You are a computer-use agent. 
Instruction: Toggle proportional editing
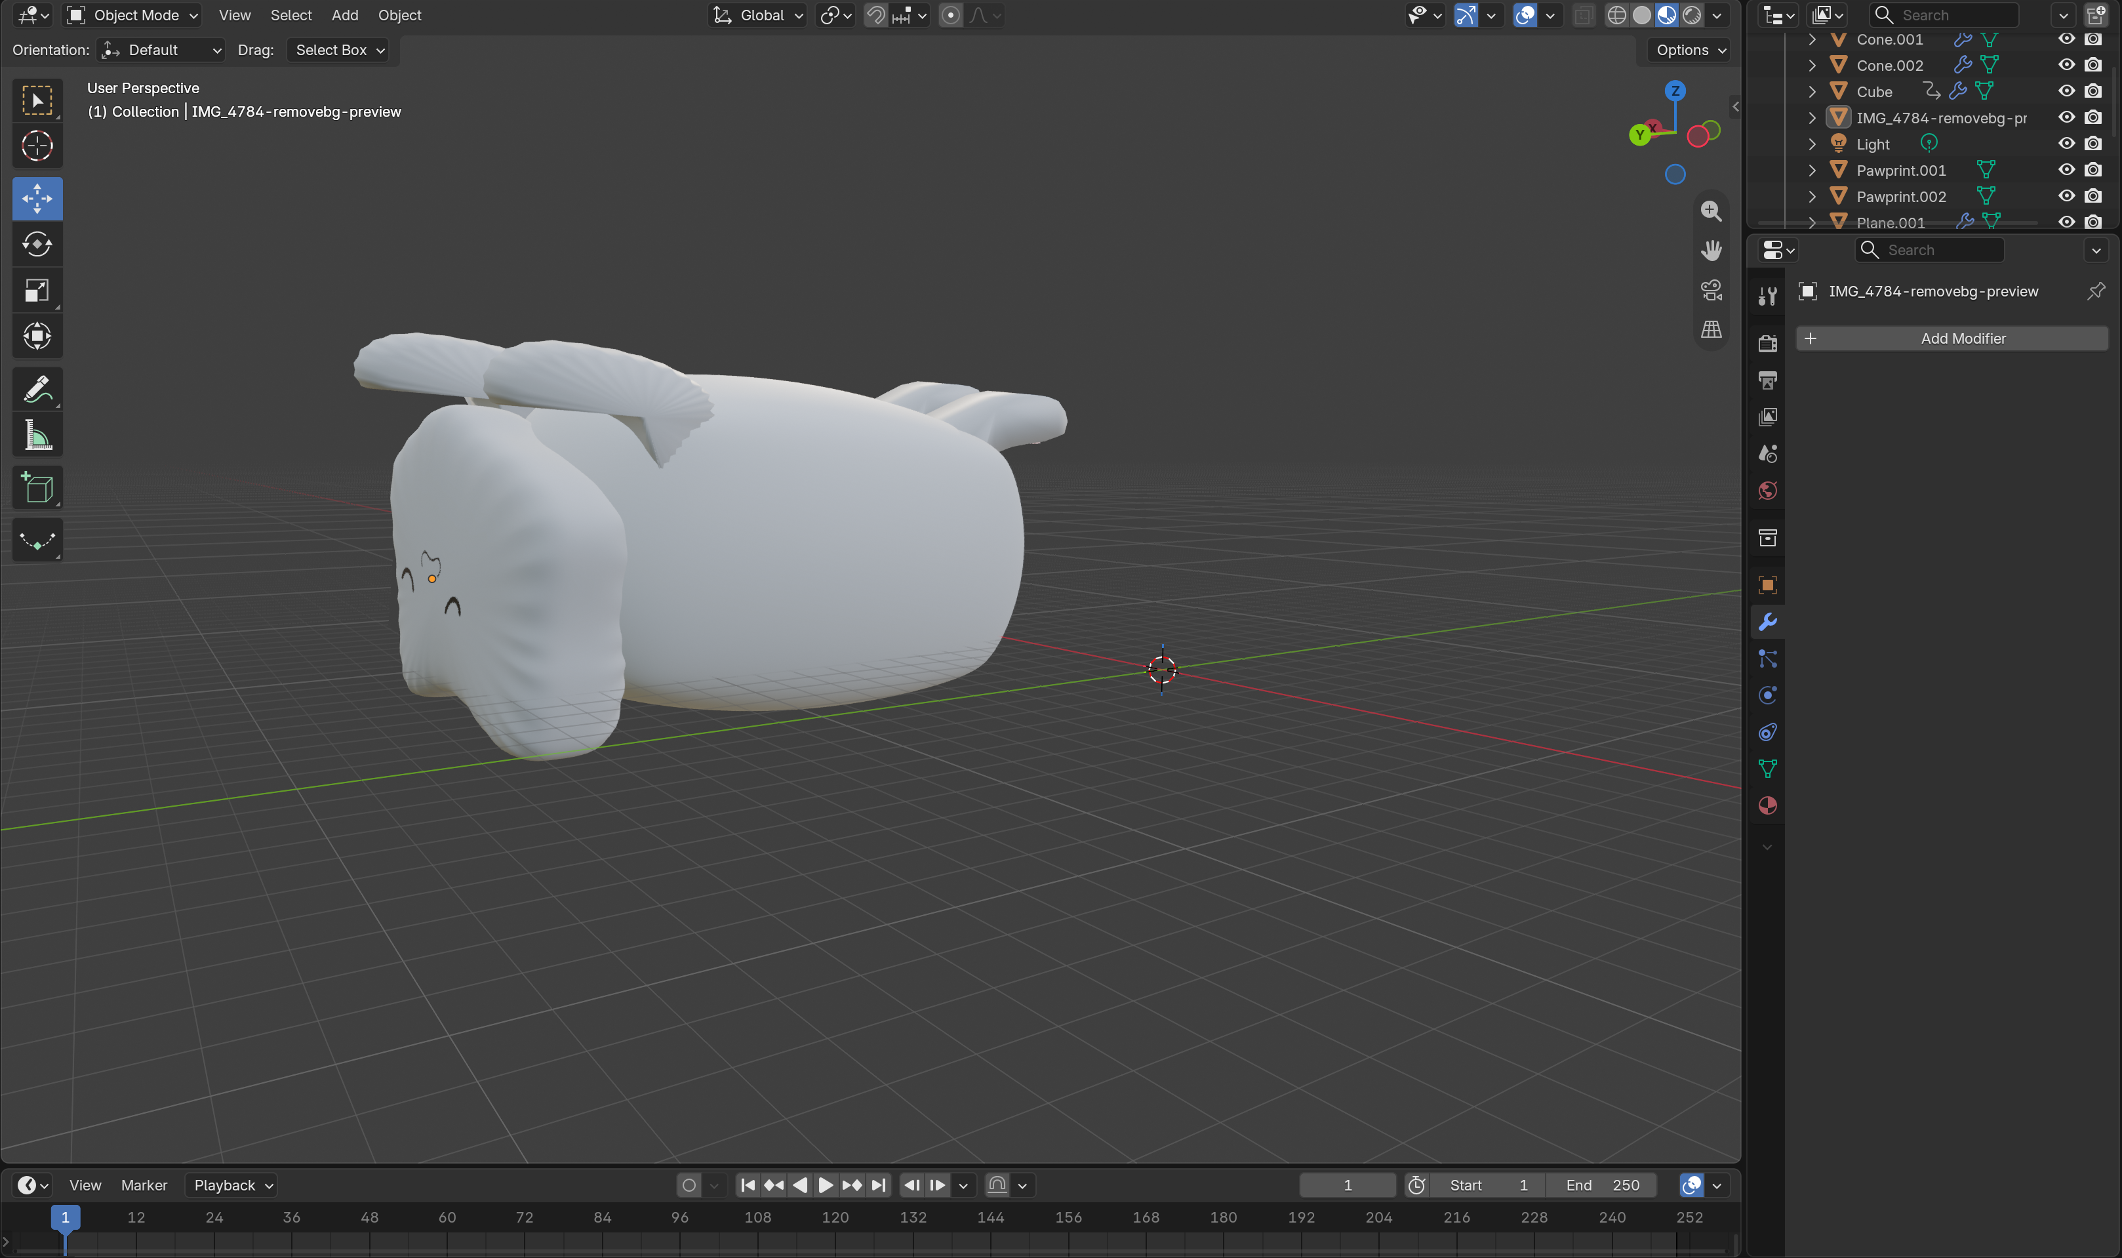[x=951, y=15]
